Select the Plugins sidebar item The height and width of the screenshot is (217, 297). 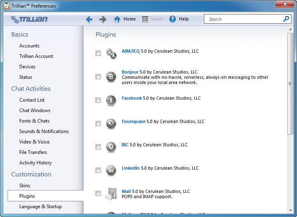(x=45, y=196)
